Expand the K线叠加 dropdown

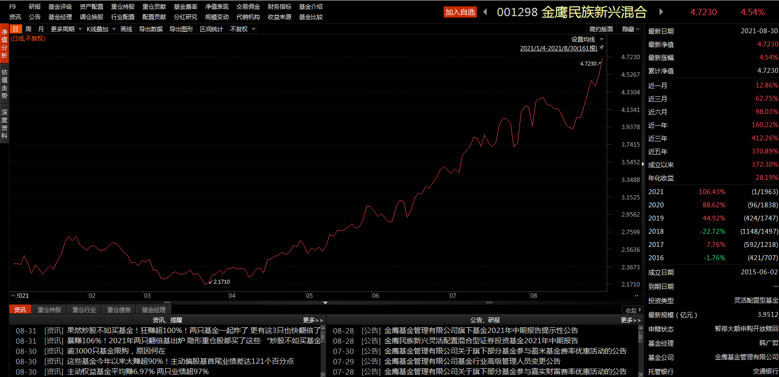[101, 29]
